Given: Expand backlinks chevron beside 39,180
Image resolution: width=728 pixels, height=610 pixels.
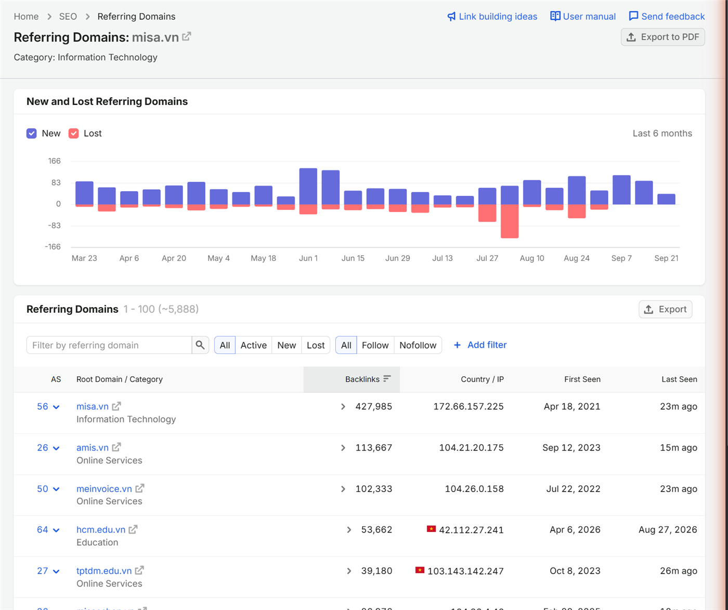Looking at the screenshot, I should pyautogui.click(x=349, y=571).
